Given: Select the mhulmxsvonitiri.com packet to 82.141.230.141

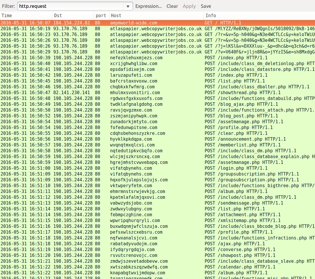Looking at the screenshot, I should [135, 92].
